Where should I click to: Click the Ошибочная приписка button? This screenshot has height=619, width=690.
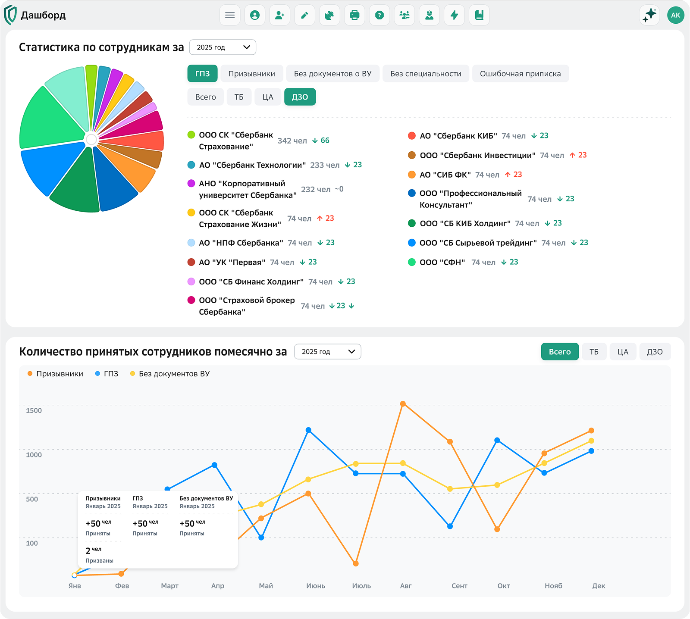click(520, 74)
